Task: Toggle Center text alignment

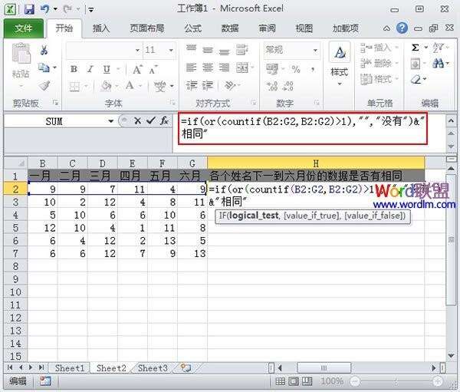Action: coord(208,68)
